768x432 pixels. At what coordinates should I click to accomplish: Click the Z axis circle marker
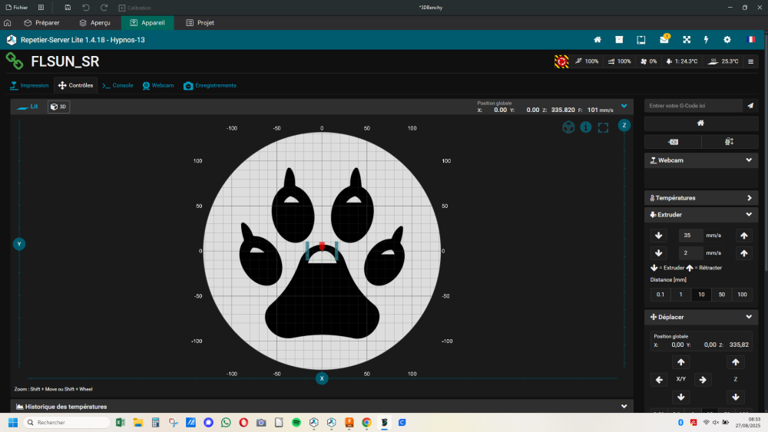click(624, 125)
